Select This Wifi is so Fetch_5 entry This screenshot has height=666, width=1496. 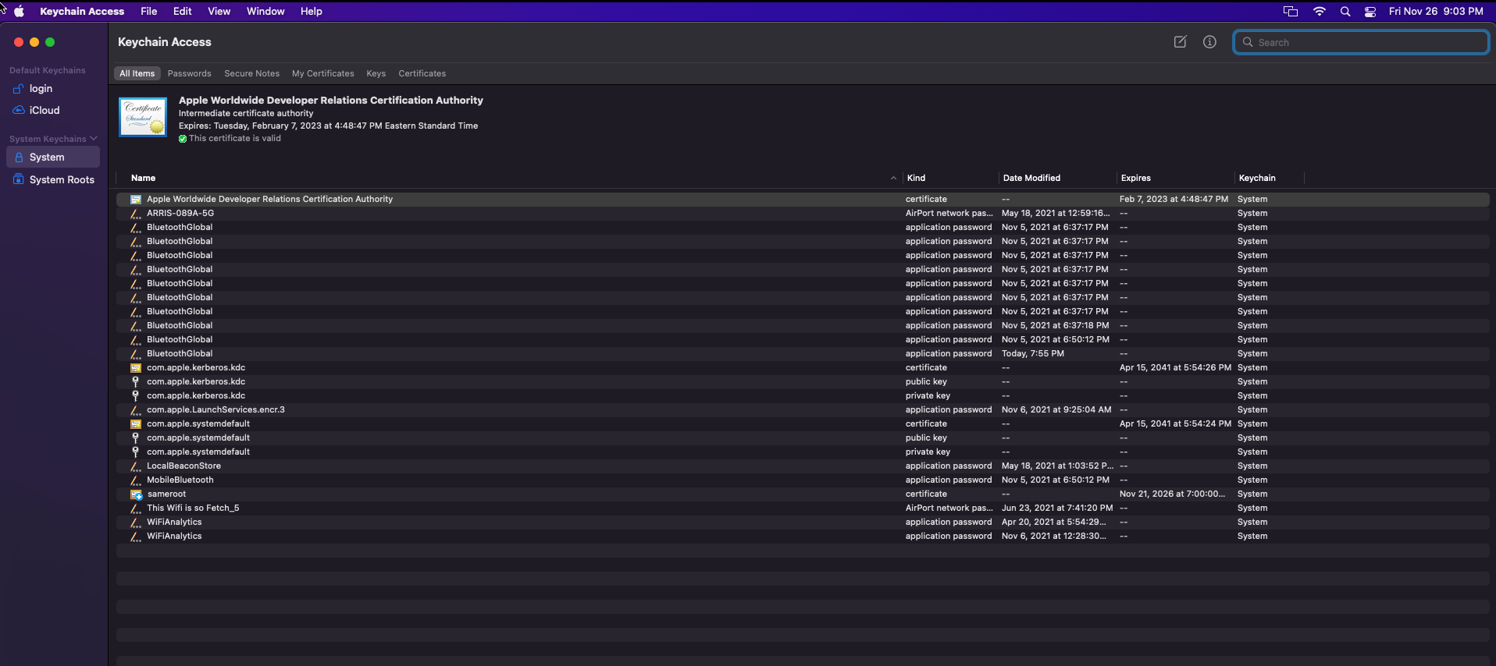pos(803,508)
